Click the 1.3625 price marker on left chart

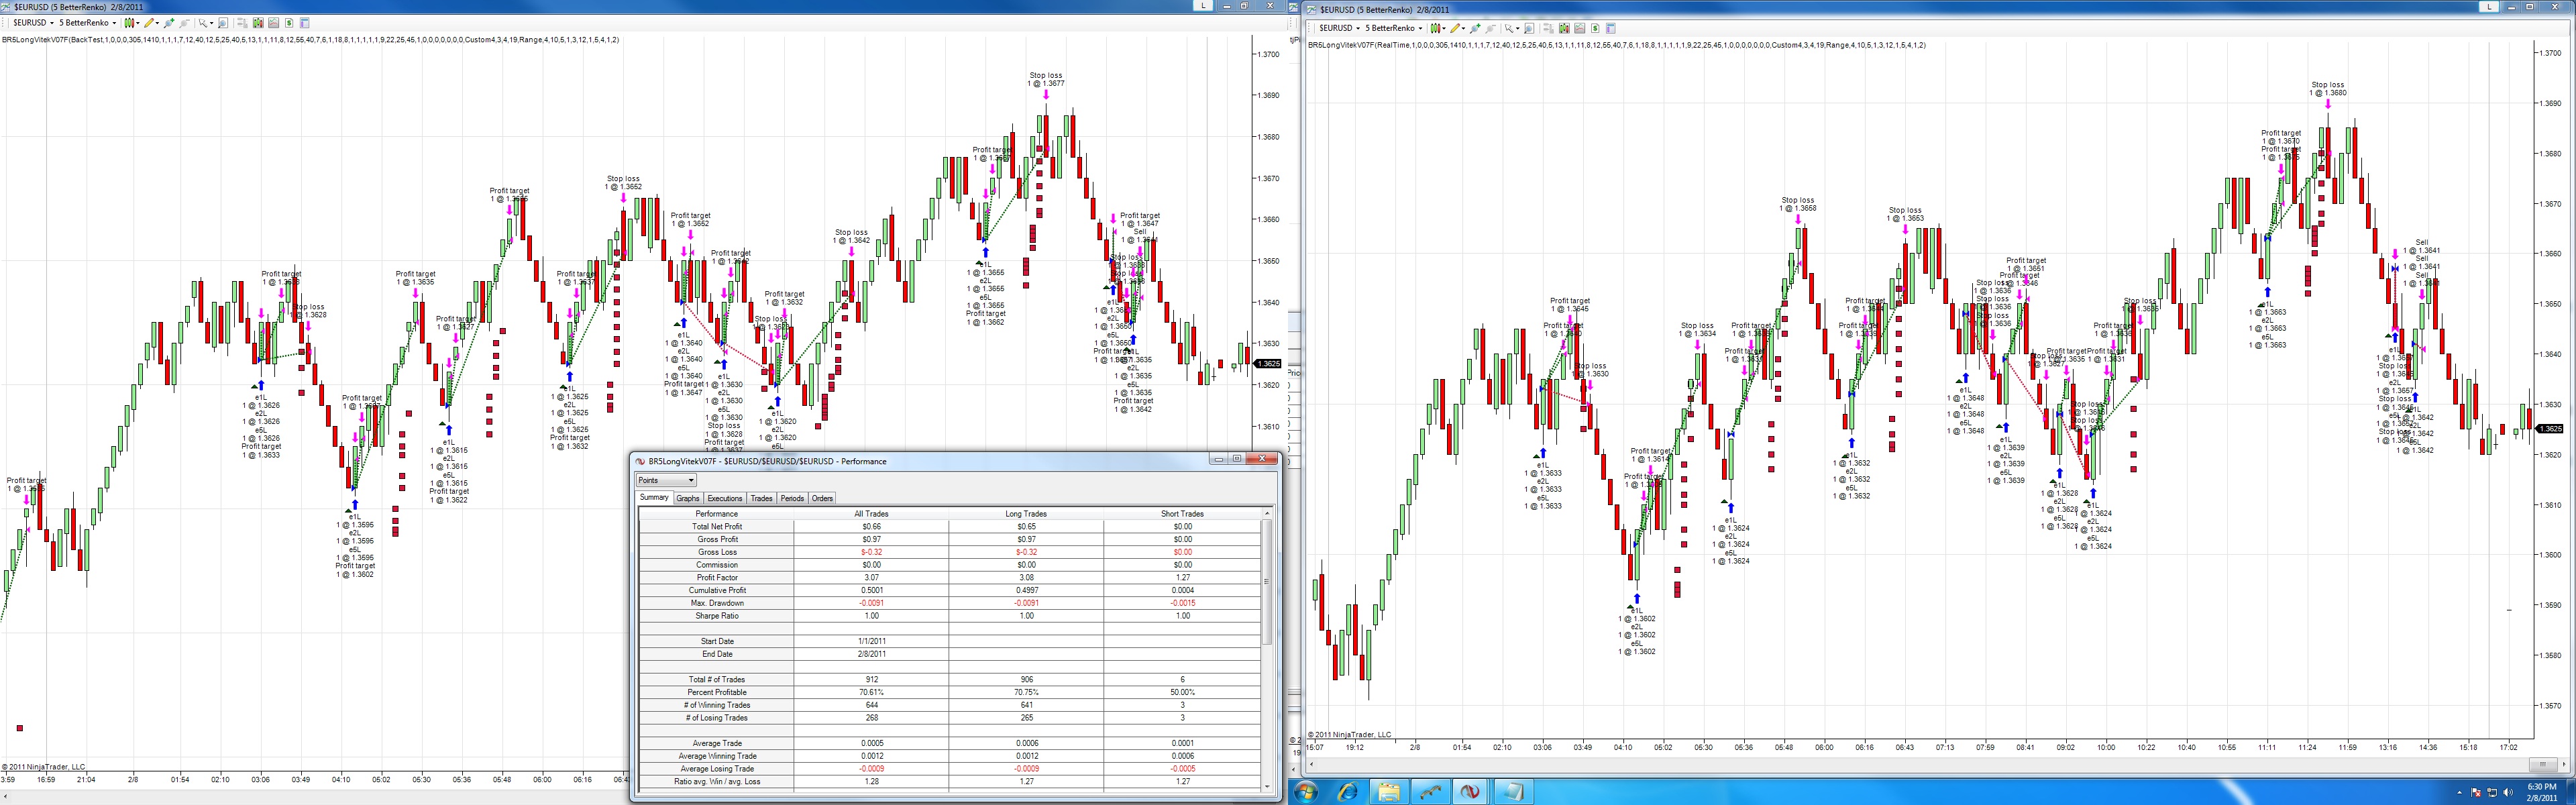(1267, 364)
